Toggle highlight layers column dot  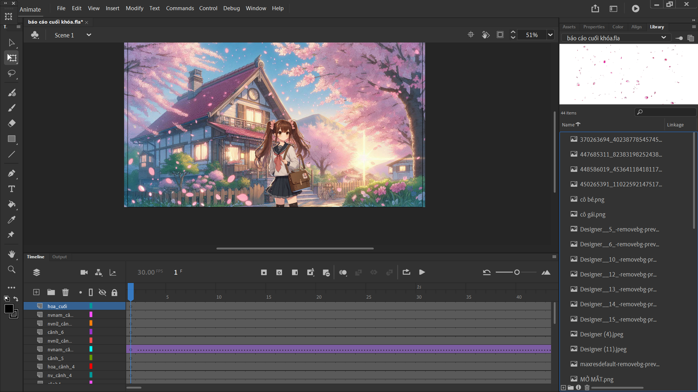coord(80,292)
